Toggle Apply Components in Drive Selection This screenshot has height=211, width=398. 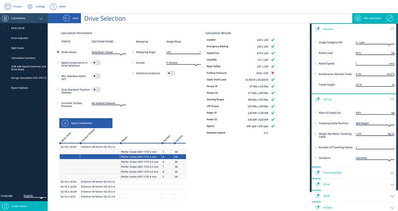click(x=96, y=62)
